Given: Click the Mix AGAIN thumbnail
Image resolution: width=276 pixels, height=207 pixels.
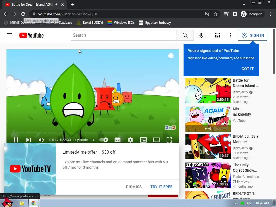Looking at the screenshot, I should click(x=208, y=119).
